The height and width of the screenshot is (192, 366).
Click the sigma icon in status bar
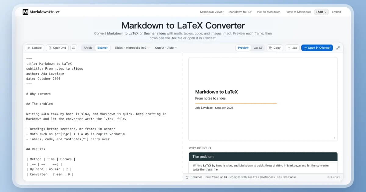(x=187, y=177)
